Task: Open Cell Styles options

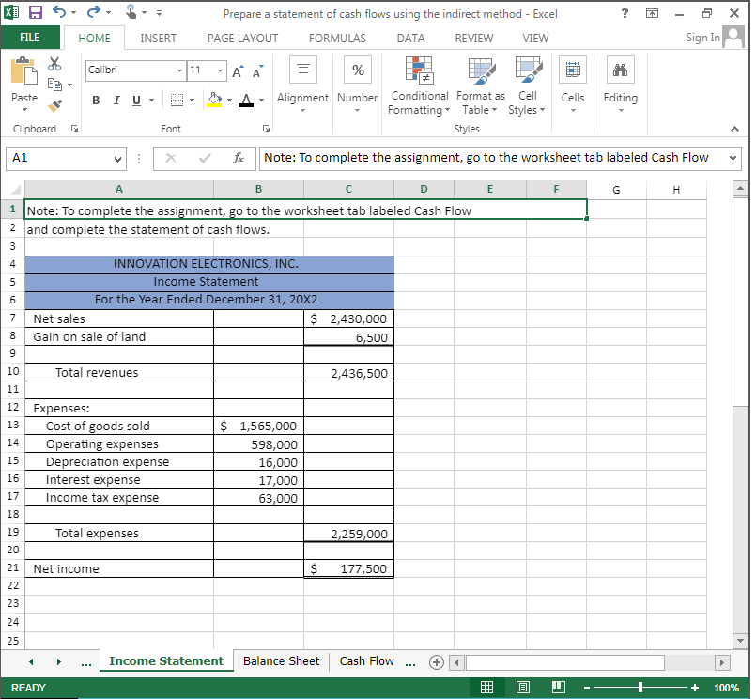Action: point(527,85)
